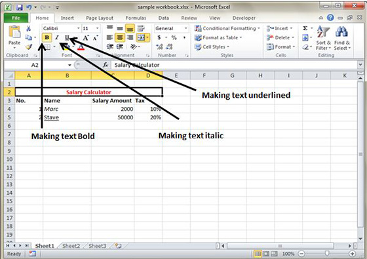Viewport: 367px width, 259px height.
Task: Click the Insert Worksheet tab icon
Action: [x=118, y=246]
